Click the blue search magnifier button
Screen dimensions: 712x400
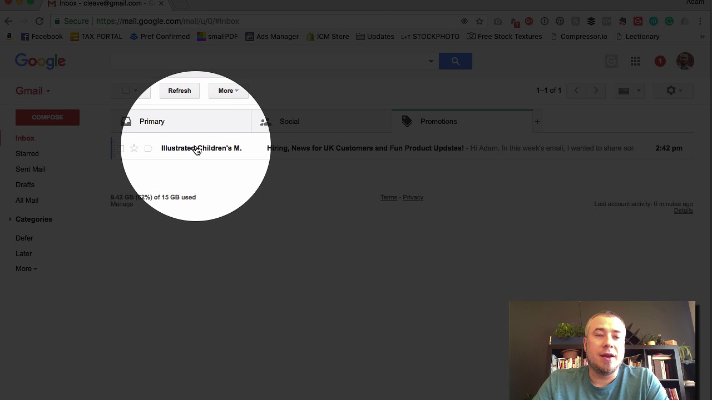455,61
